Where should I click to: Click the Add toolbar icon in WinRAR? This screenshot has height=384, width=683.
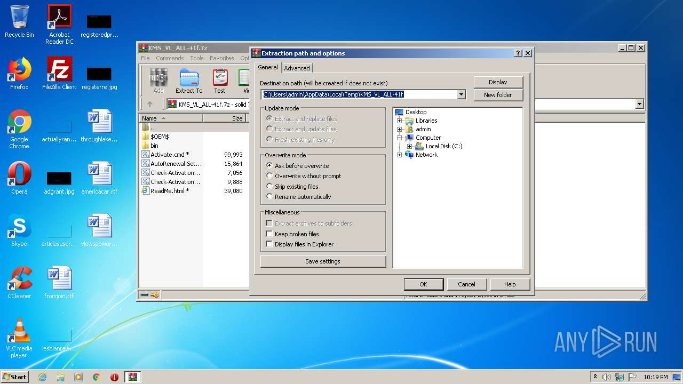158,81
